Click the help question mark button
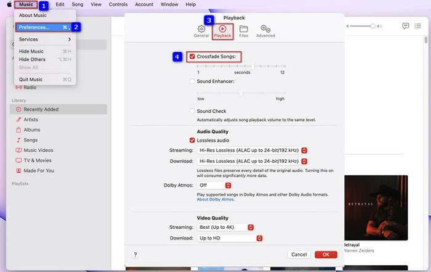Screen dimensions: 431x272 [135, 254]
